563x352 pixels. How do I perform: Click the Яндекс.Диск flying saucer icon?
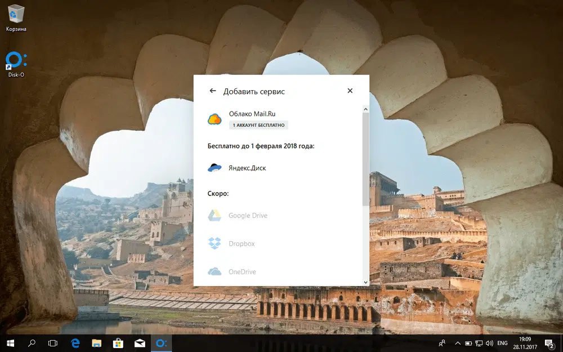pos(215,168)
